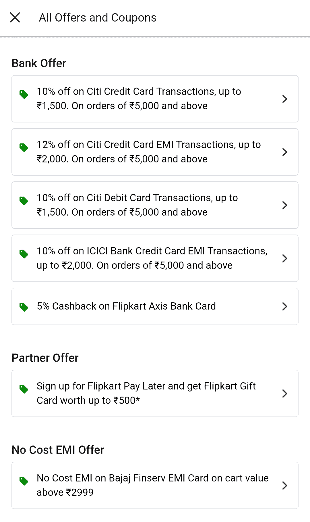310x522 pixels.
Task: Expand the 5% Cashback Axis Bank chevron
Action: pyautogui.click(x=284, y=306)
